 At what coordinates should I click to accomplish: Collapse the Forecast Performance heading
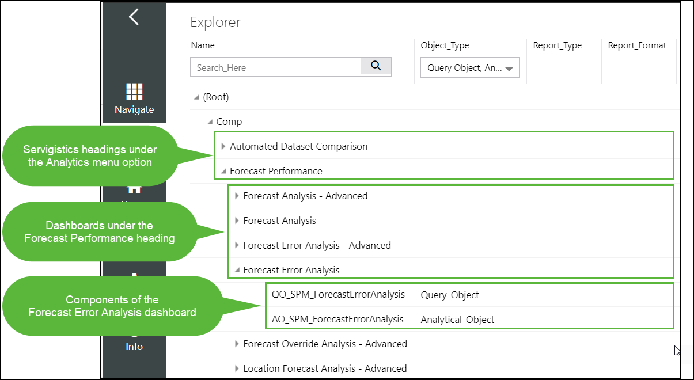[223, 172]
